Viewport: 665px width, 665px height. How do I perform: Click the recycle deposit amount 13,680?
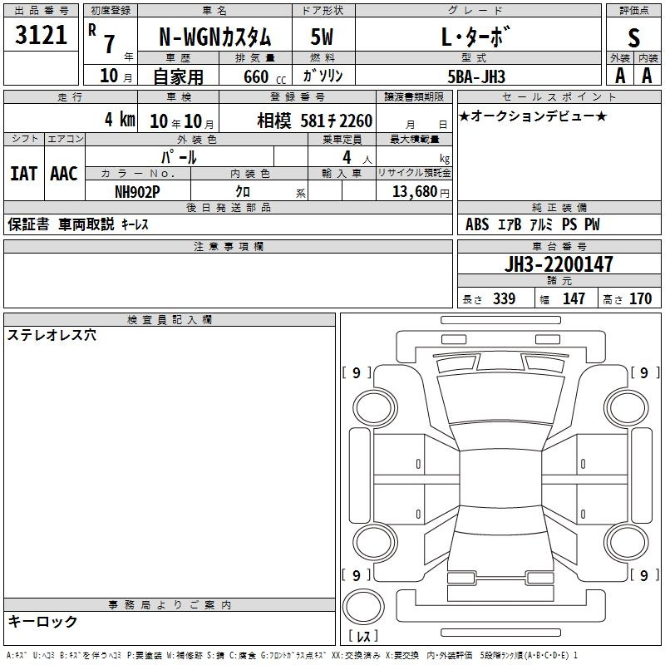click(414, 191)
